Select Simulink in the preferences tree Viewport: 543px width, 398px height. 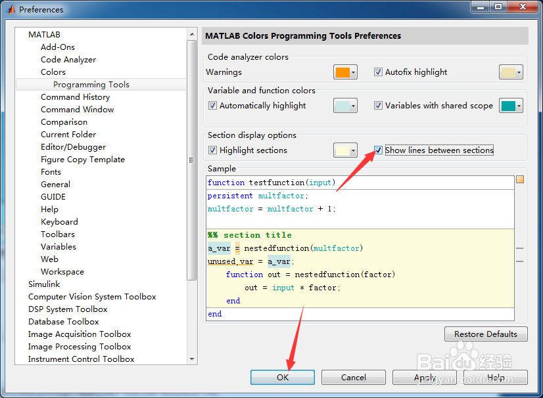[44, 284]
